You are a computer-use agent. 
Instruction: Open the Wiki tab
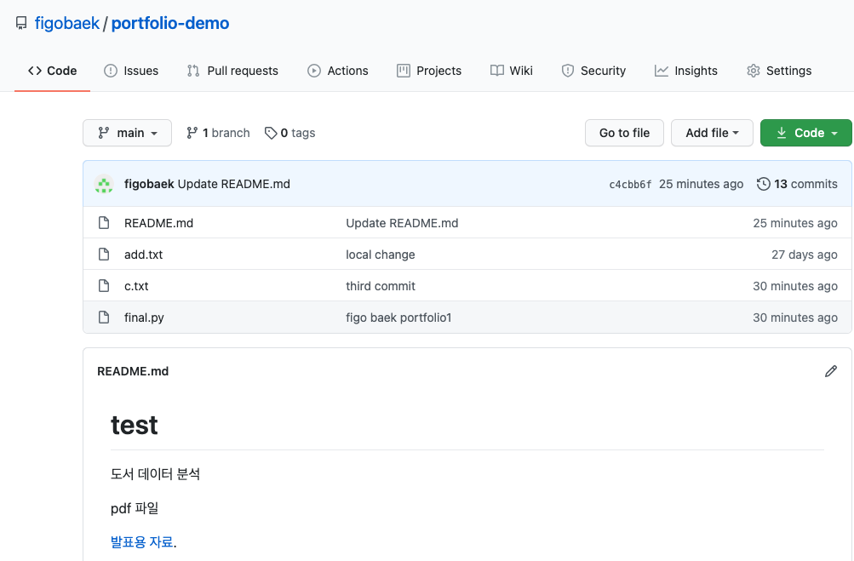512,71
